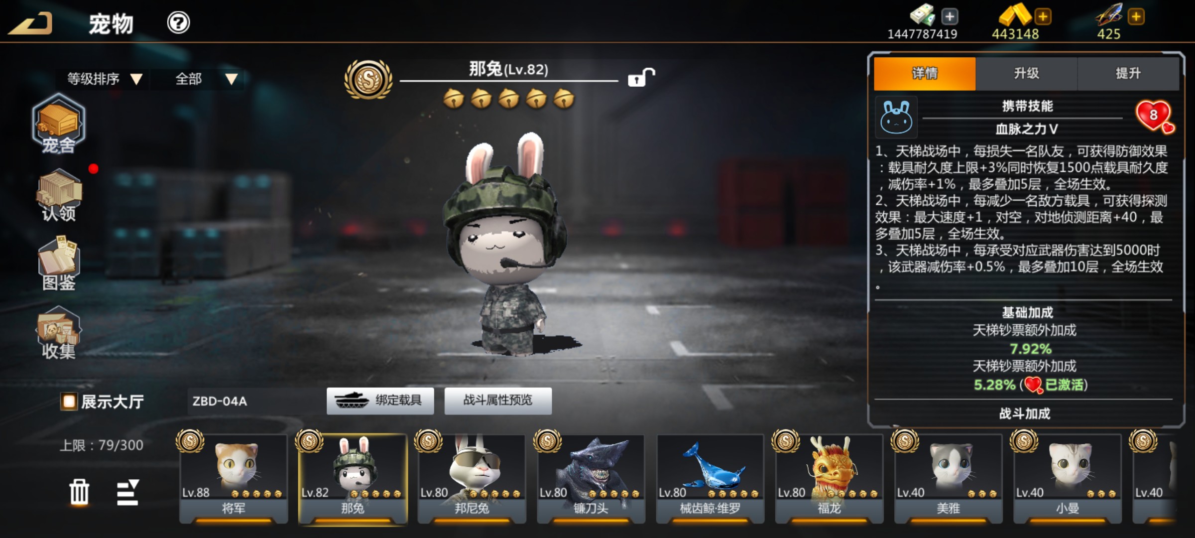Click the 战斗属性预览 button
The height and width of the screenshot is (538, 1195).
pyautogui.click(x=498, y=401)
